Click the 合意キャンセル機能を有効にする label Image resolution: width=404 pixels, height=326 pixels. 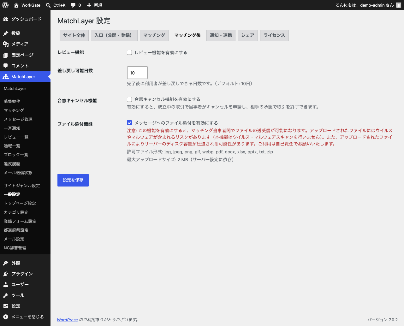(x=167, y=99)
